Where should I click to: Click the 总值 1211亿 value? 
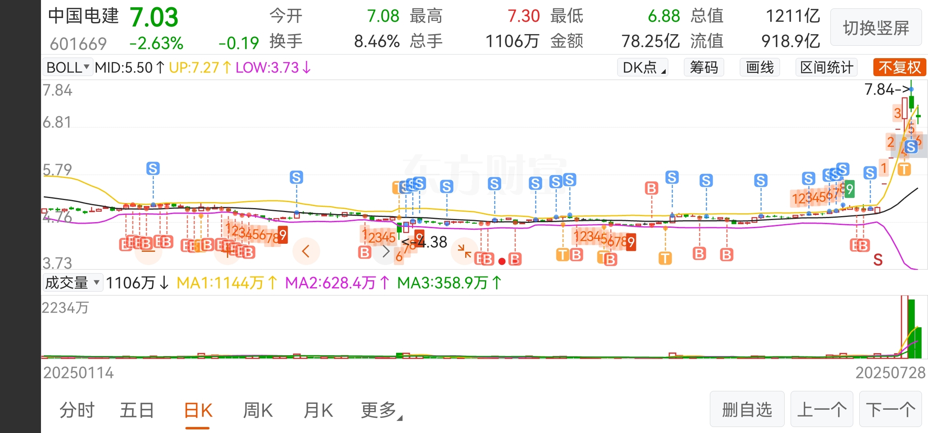click(x=793, y=16)
